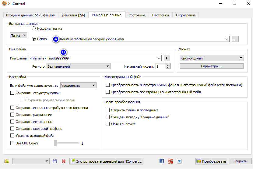253x169 pixels.
Task: Click the 'Преобразовать' button
Action: pyautogui.click(x=211, y=161)
